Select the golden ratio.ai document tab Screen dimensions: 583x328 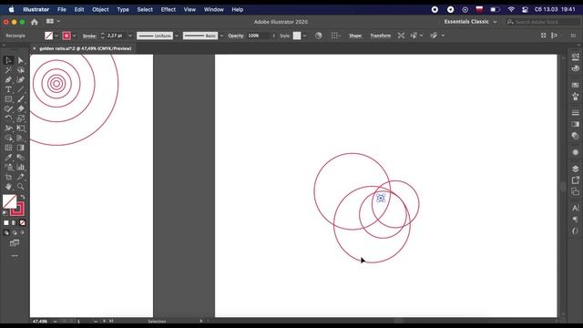(85, 48)
